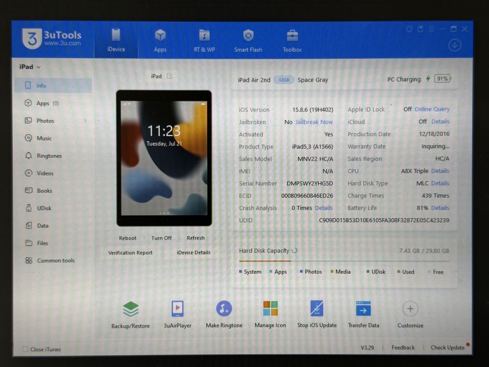Click the hard disk capacity bar
The width and height of the screenshot is (489, 367).
click(344, 261)
